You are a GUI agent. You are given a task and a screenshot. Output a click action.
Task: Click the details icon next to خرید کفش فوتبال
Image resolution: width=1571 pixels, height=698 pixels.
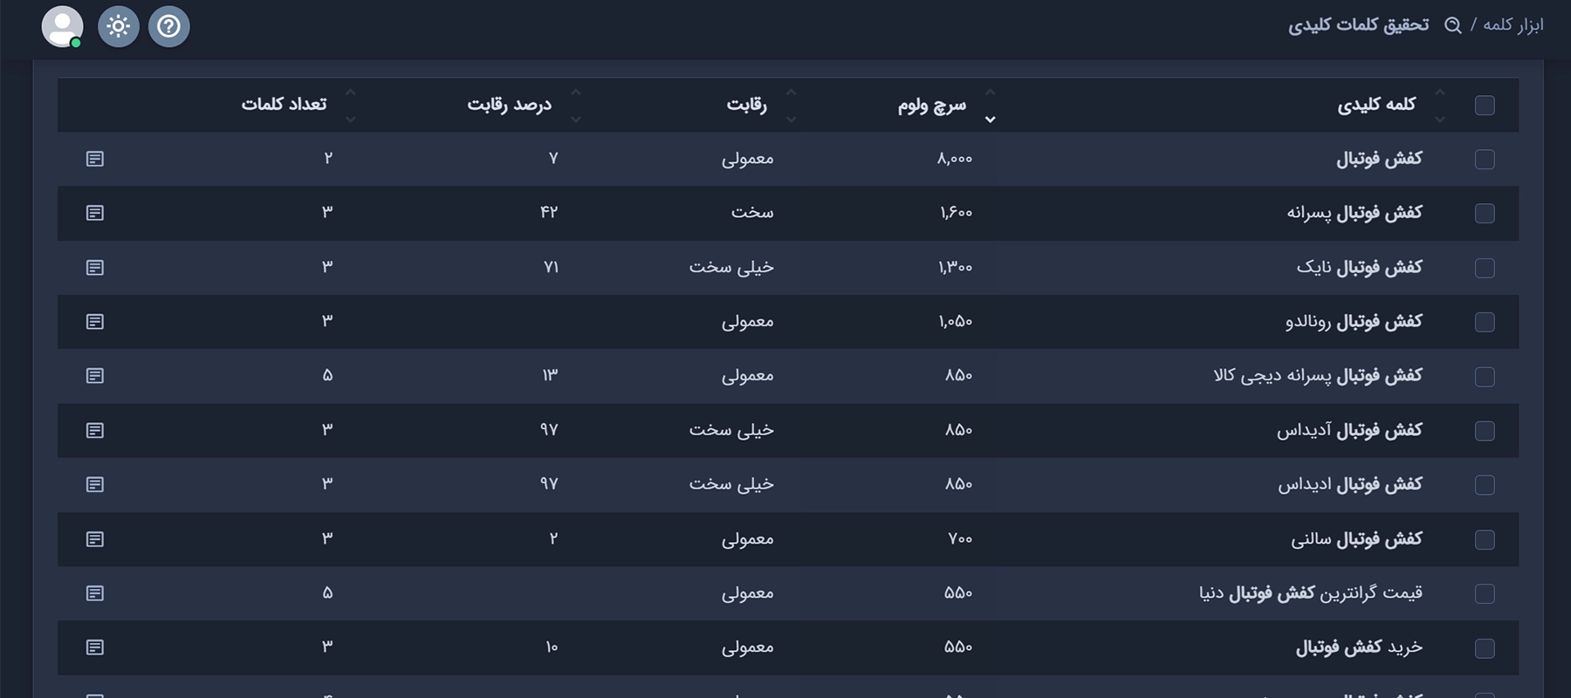(x=96, y=647)
